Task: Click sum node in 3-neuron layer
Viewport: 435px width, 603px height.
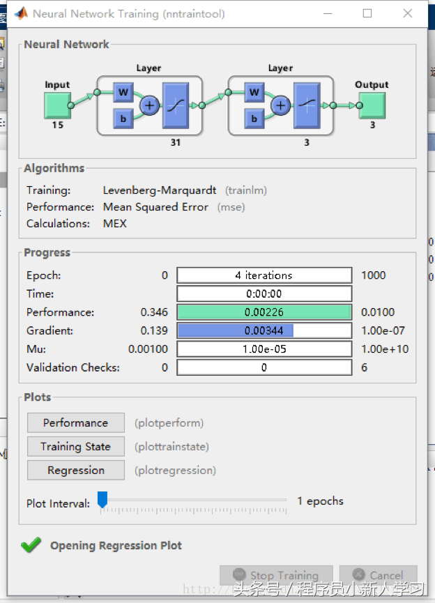Action: point(281,105)
